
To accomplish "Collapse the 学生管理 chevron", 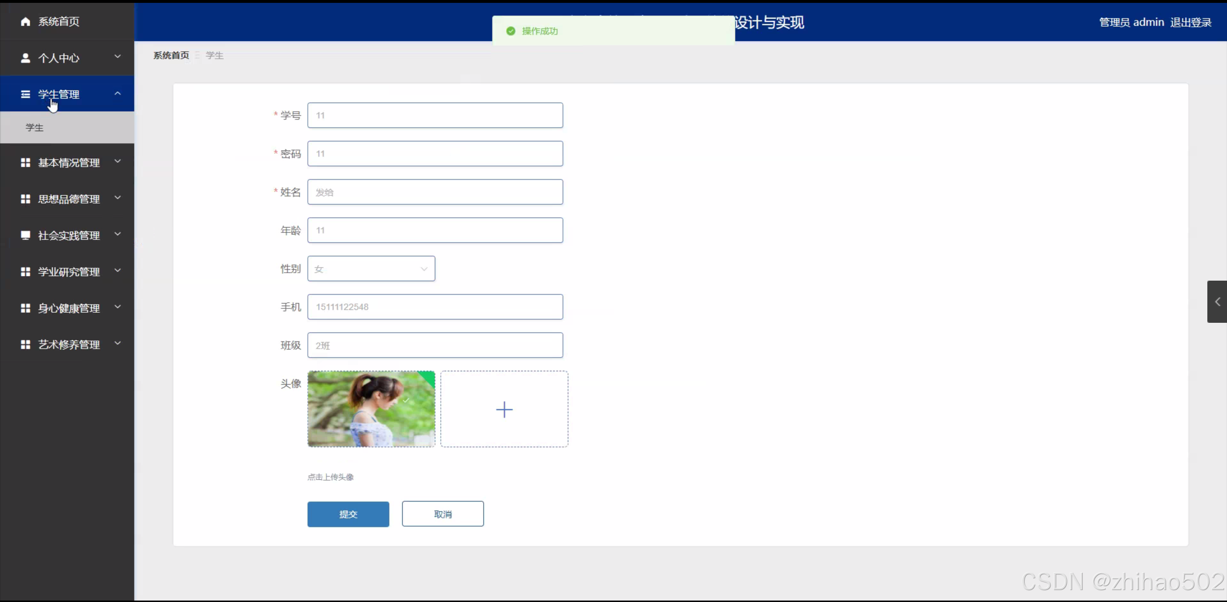I will point(117,93).
